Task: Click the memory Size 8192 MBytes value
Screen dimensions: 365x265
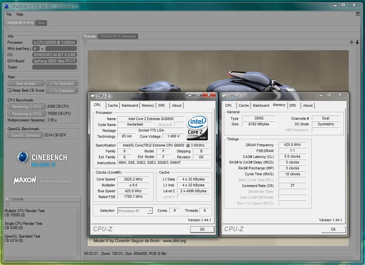Action: [x=259, y=124]
